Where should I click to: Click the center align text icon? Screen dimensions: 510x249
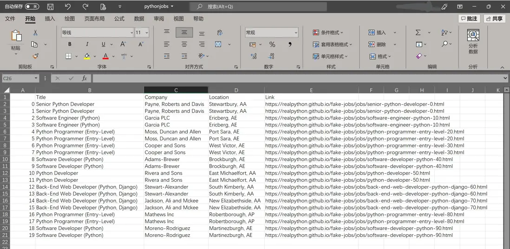pos(184,45)
